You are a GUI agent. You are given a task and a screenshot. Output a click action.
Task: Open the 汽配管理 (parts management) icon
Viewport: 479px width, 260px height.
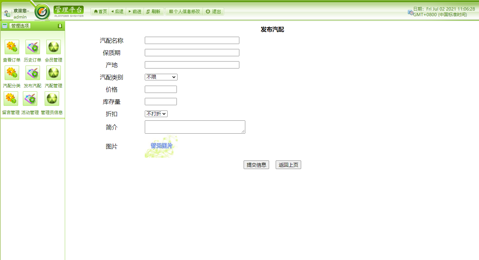(x=53, y=73)
